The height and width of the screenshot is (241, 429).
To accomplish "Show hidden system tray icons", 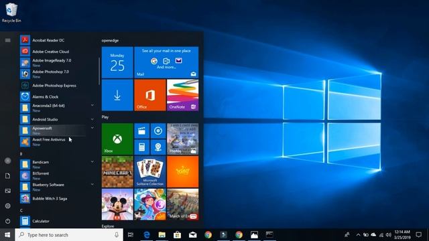I will [x=358, y=235].
